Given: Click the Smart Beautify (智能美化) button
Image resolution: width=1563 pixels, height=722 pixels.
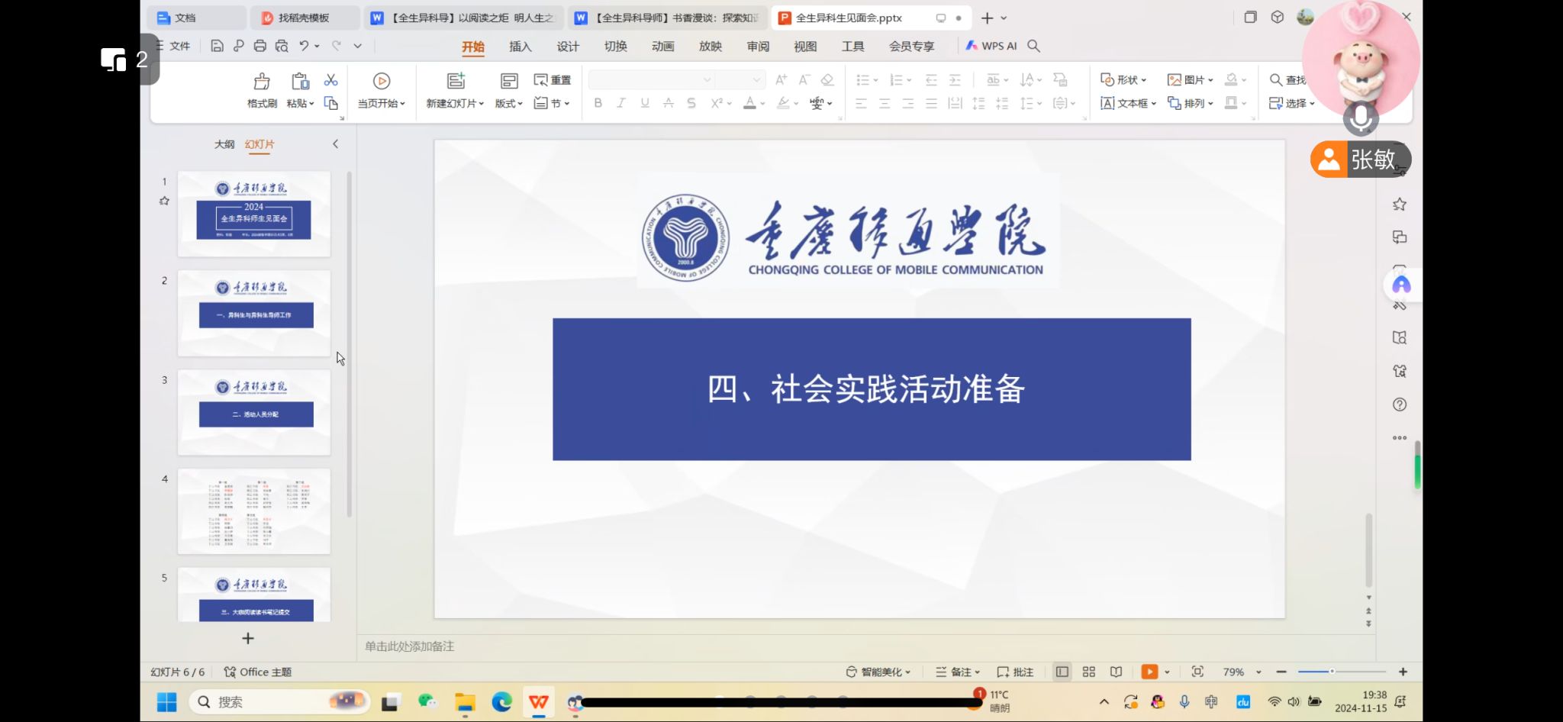Looking at the screenshot, I should coord(878,672).
